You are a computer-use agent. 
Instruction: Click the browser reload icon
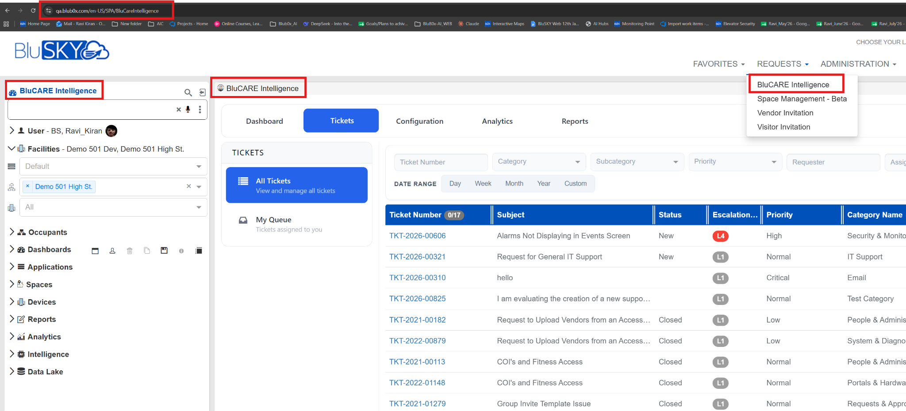coord(33,10)
